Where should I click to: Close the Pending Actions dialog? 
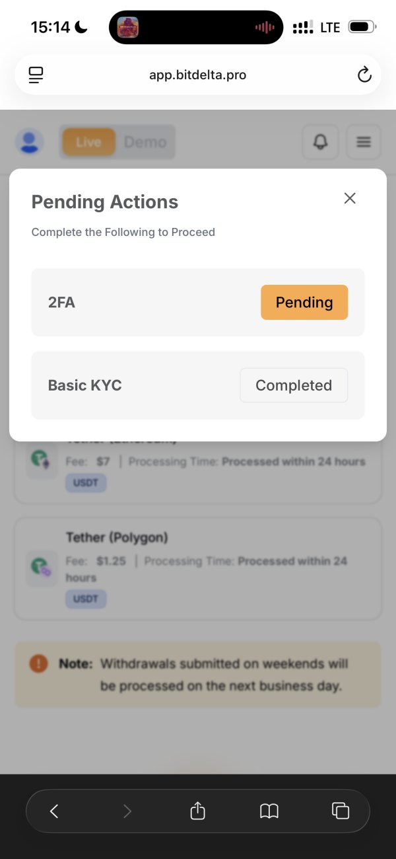tap(350, 198)
